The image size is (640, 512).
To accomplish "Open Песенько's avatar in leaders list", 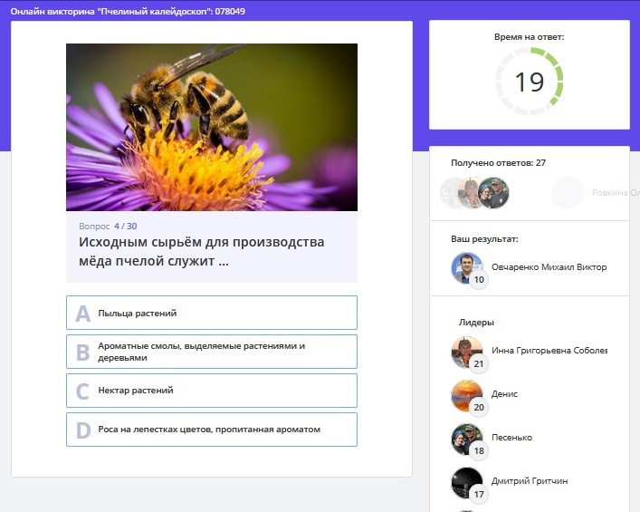I will pyautogui.click(x=466, y=438).
